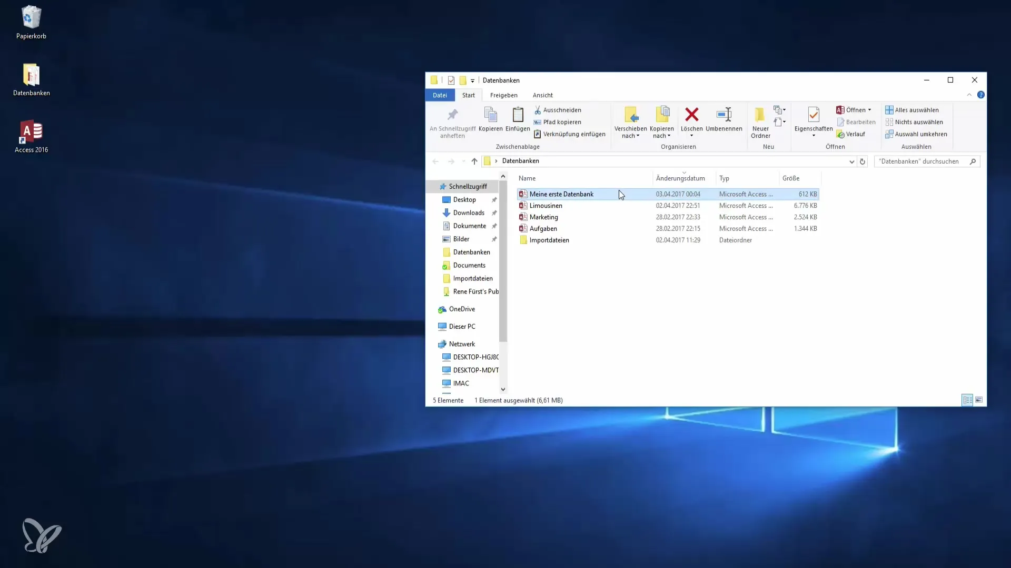Switch to large thumbnails view in status bar

click(x=979, y=400)
